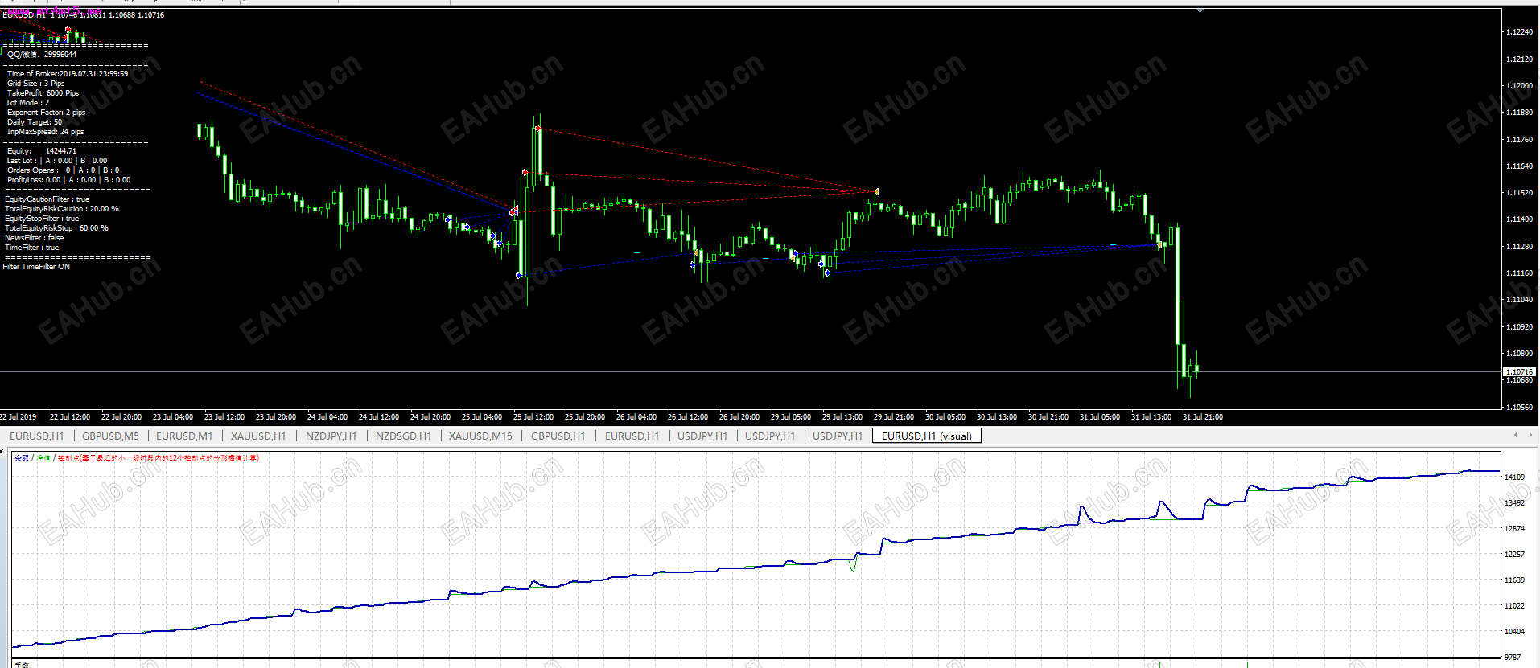1540x668 pixels.
Task: Click the 'Lot Mode : 2' line
Action: pyautogui.click(x=28, y=103)
